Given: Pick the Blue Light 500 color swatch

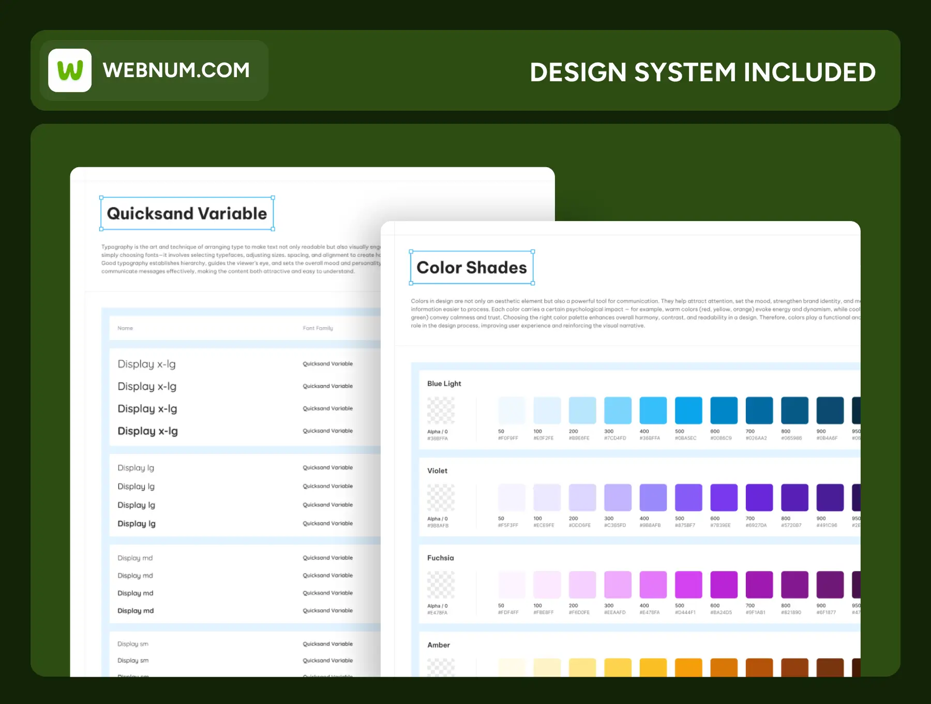Looking at the screenshot, I should tap(688, 410).
